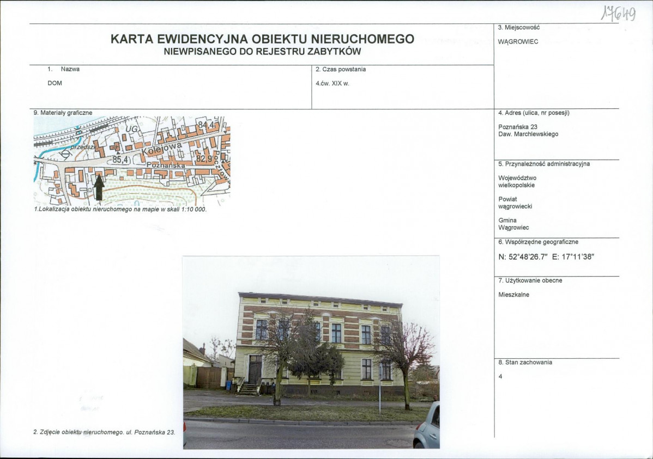This screenshot has width=653, height=459.
Task: Click the value "wągrowiecki"
Action: [515, 206]
